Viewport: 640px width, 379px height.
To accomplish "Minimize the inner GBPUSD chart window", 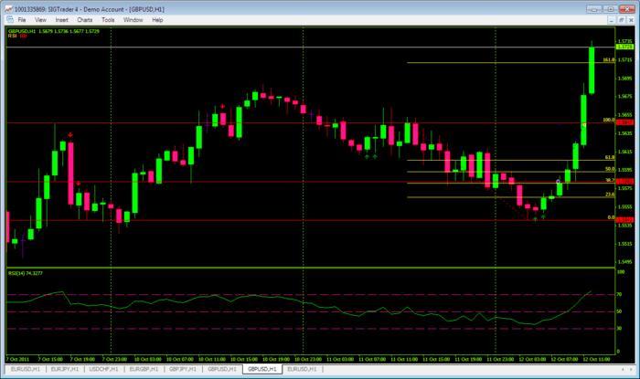I will [x=611, y=19].
